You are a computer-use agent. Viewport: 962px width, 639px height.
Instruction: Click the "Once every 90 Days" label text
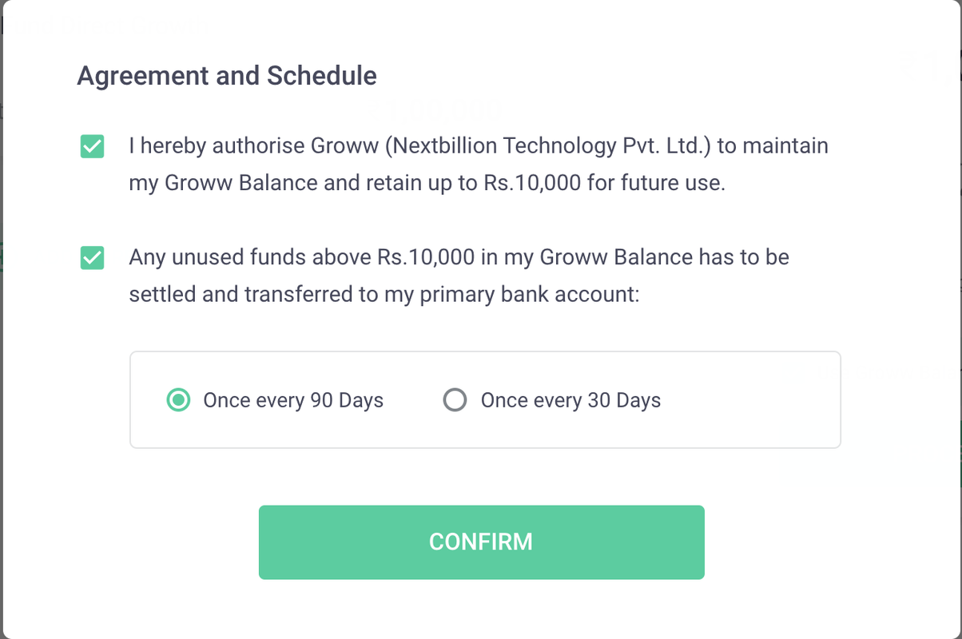[293, 400]
